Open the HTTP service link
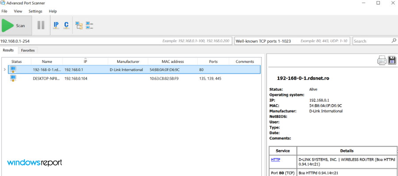The image size is (398, 176). pyautogui.click(x=276, y=160)
